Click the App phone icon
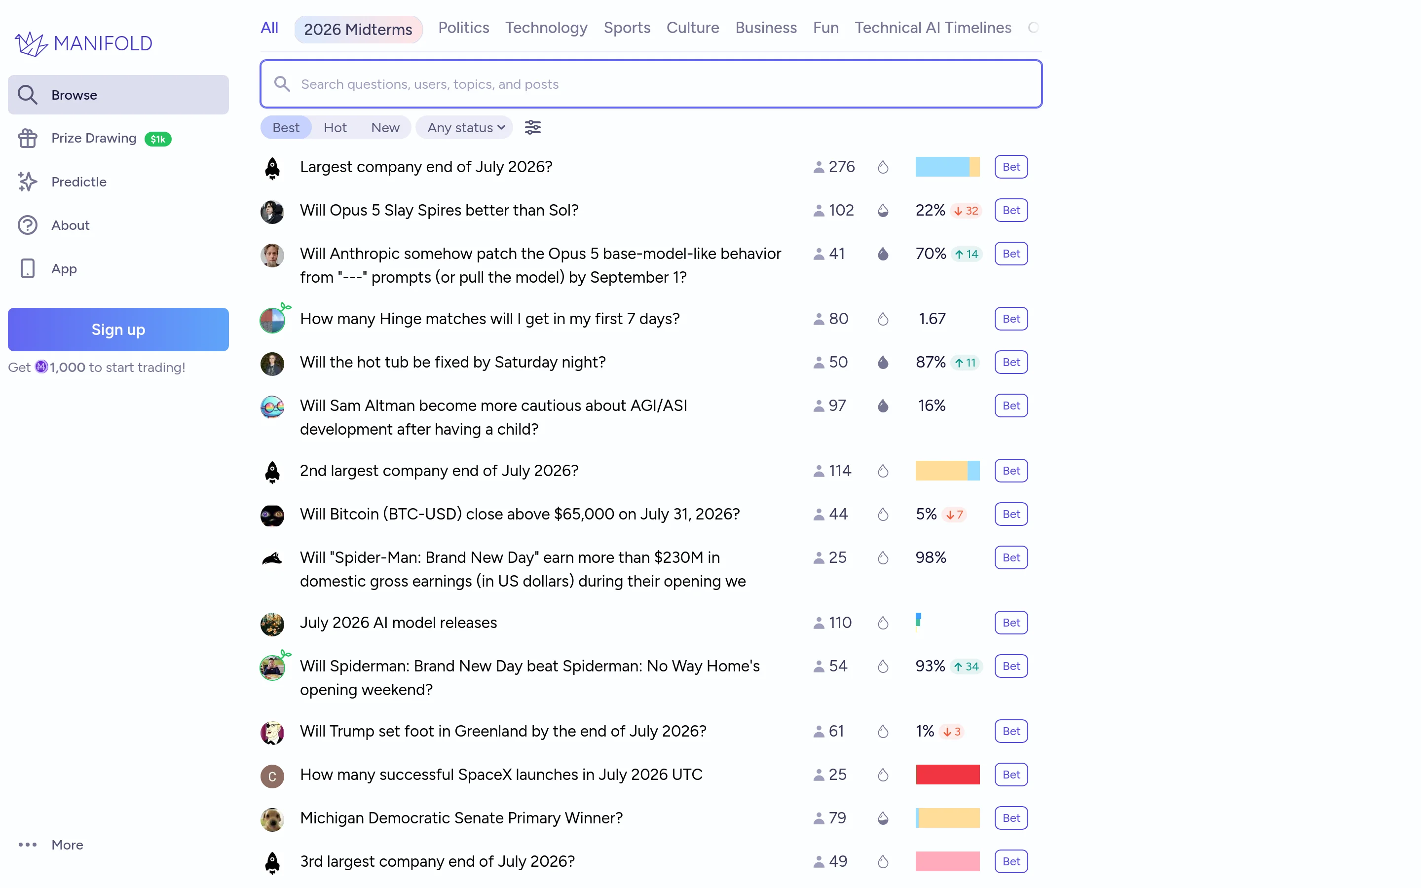Screen dimensions: 1421x888 [28, 268]
